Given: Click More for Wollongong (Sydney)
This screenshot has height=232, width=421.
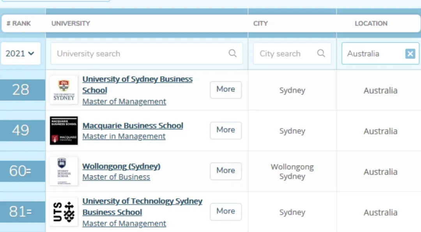Looking at the screenshot, I should pyautogui.click(x=226, y=171).
